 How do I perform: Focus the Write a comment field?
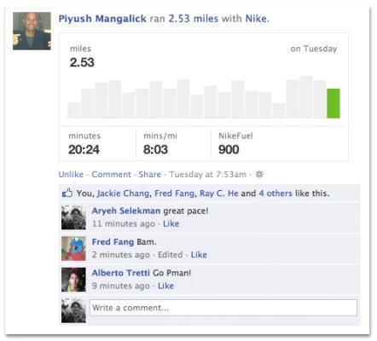(223, 308)
